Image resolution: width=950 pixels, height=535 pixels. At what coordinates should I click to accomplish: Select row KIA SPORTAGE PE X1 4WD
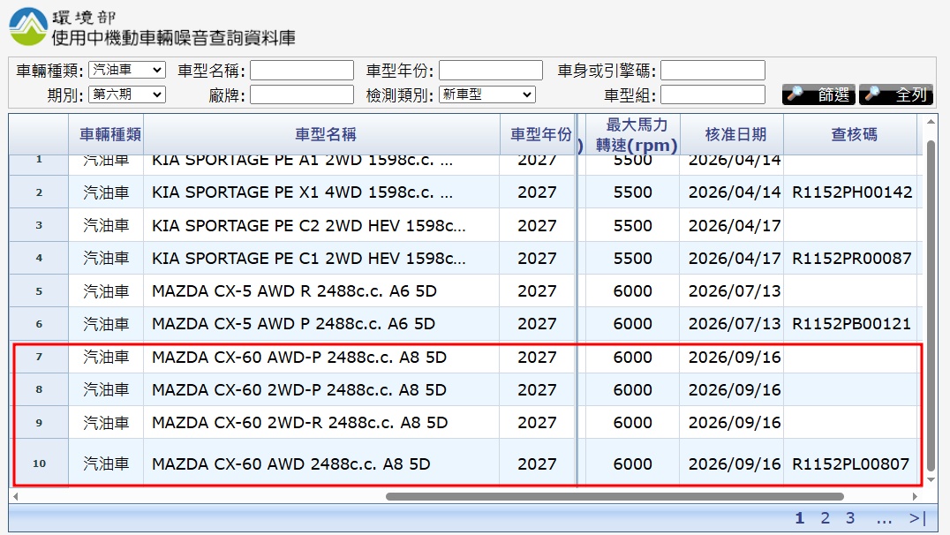point(465,192)
